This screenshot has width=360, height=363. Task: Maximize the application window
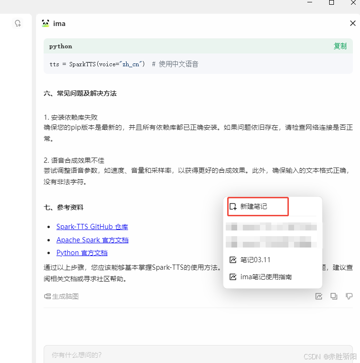pos(332,2)
